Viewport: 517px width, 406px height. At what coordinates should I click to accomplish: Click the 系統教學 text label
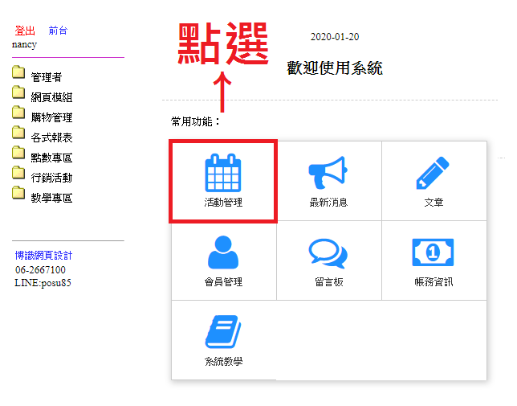(x=223, y=362)
